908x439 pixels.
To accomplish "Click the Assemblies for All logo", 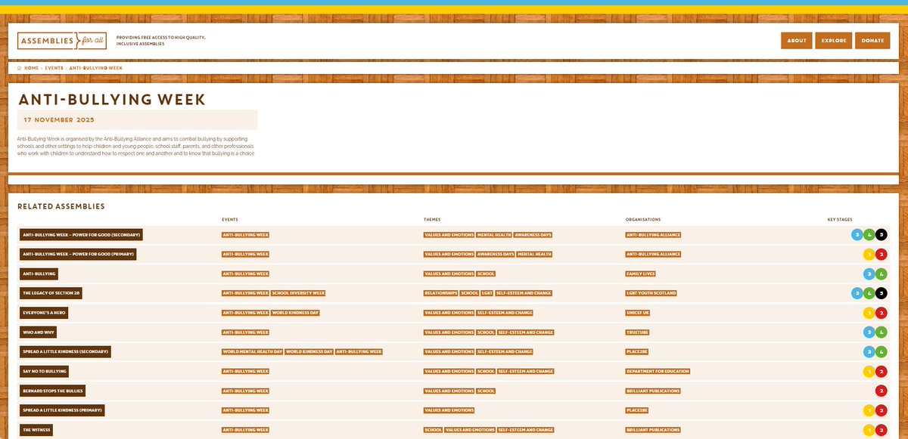I will [x=63, y=41].
